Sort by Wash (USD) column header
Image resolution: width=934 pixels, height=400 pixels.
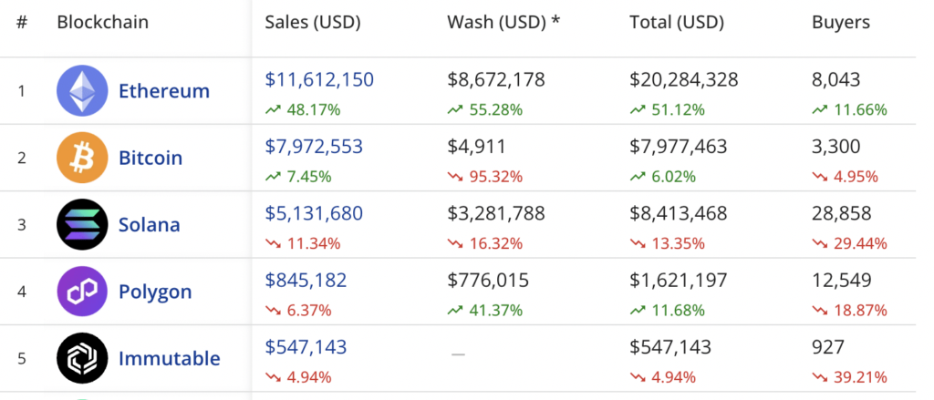coord(503,22)
